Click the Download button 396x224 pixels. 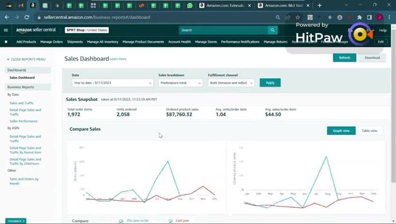372,58
